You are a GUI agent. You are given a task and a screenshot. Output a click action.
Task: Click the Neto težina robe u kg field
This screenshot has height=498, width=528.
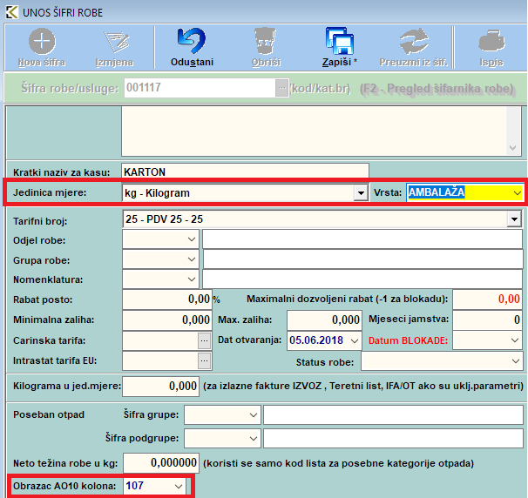click(161, 463)
